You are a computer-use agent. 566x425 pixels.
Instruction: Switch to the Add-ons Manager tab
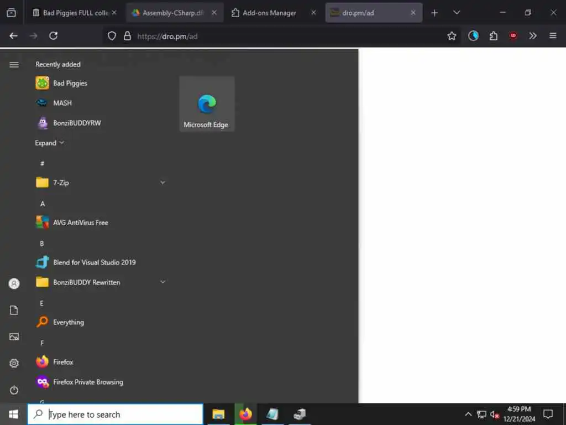pyautogui.click(x=269, y=13)
